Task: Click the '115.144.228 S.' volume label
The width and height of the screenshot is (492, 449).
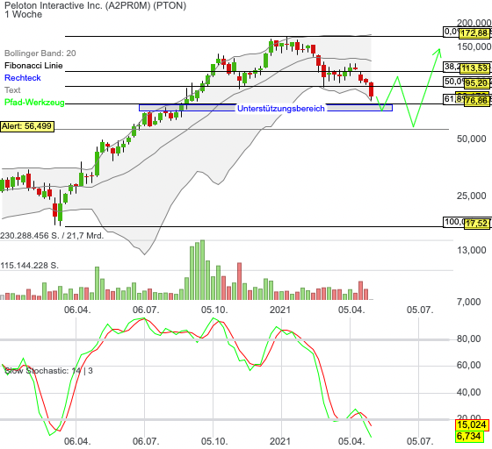Action: [29, 266]
